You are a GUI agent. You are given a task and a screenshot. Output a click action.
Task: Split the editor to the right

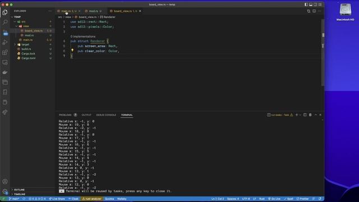tap(314, 11)
